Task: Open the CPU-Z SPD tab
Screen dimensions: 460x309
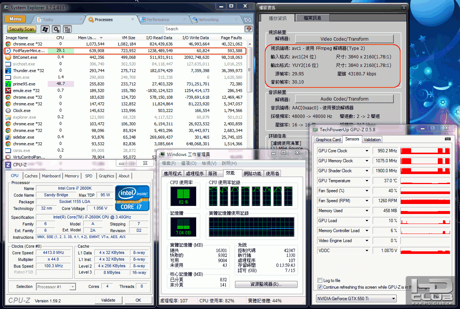Action: (89, 176)
